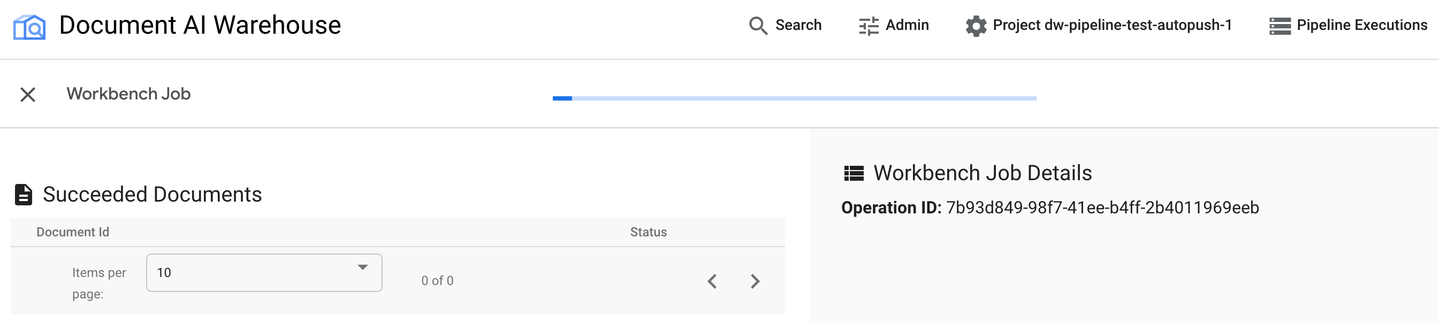
Task: Click the page size dropdown arrow
Action: [x=362, y=267]
